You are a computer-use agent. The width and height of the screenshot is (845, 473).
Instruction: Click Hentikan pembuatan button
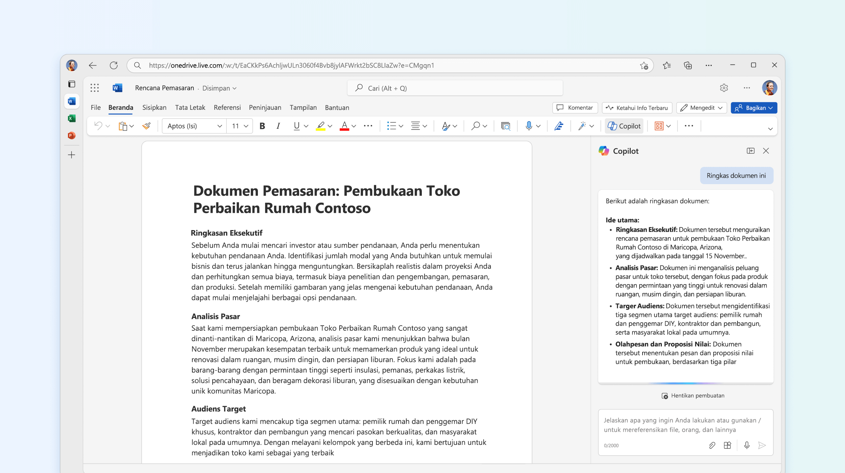pyautogui.click(x=693, y=396)
